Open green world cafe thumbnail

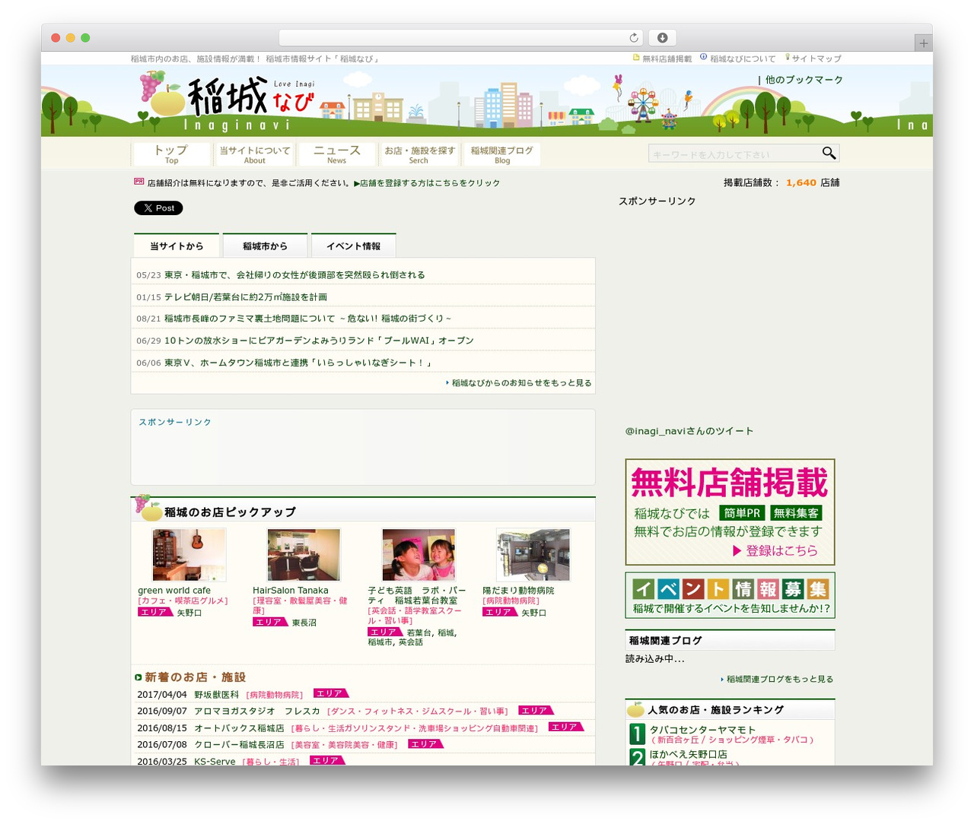189,555
